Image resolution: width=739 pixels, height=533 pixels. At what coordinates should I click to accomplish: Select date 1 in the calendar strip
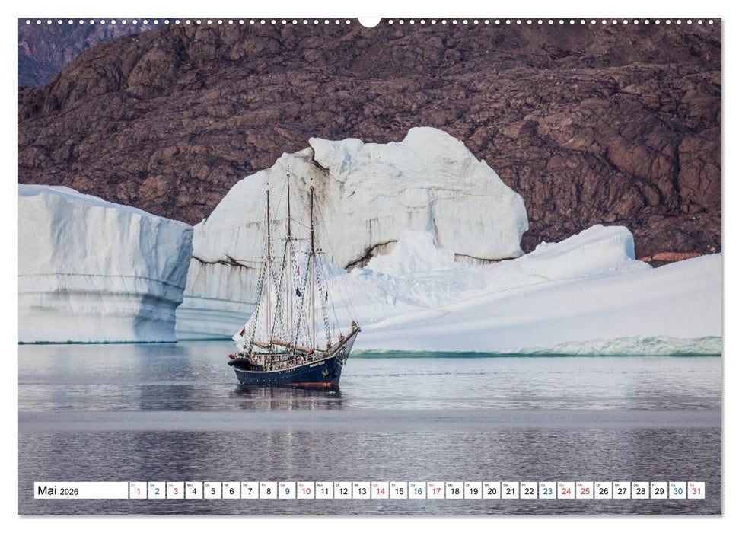(138, 492)
